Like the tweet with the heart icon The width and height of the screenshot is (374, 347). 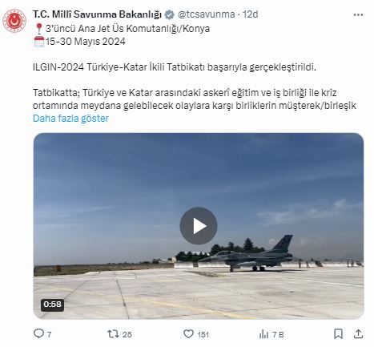[188, 334]
